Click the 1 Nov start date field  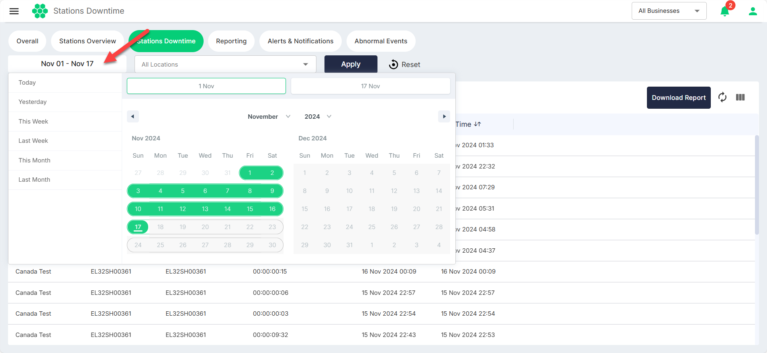click(x=206, y=86)
